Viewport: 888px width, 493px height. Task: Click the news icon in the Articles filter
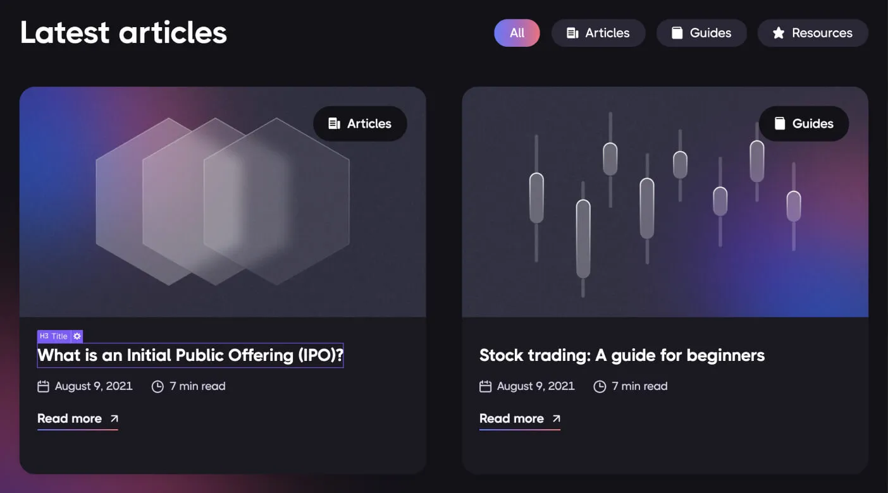point(572,32)
